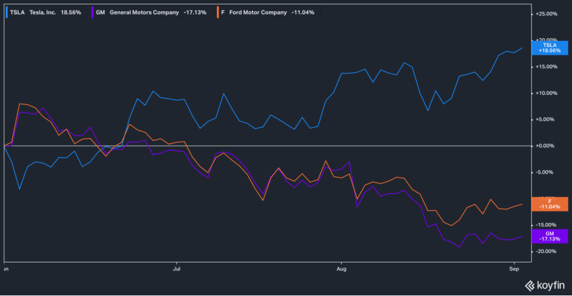Click the 18.56% value in Tesla legend

pyautogui.click(x=71, y=12)
